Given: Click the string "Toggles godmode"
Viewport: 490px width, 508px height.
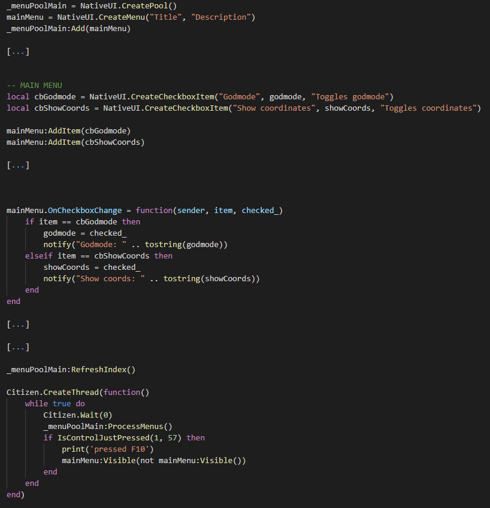Looking at the screenshot, I should 350,96.
